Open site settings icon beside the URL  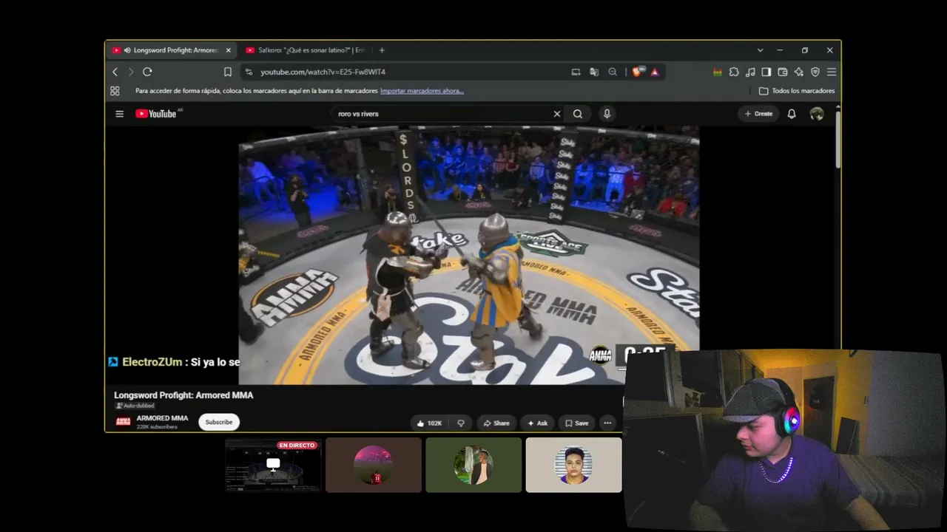[249, 72]
